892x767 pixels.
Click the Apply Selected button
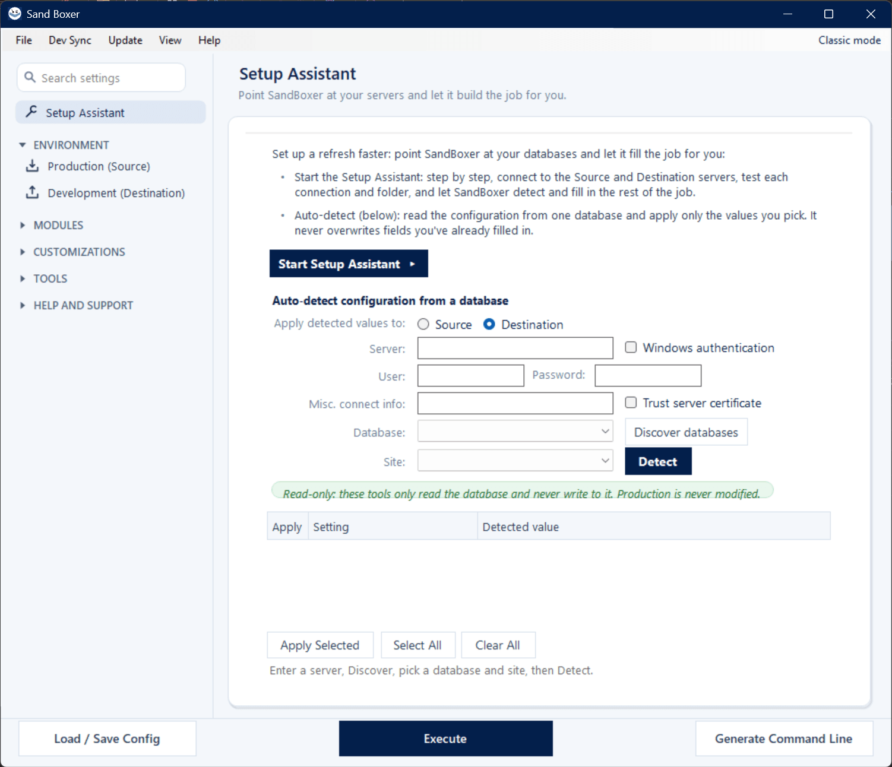[320, 645]
